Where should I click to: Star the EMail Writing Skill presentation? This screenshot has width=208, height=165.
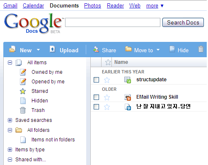107,97
